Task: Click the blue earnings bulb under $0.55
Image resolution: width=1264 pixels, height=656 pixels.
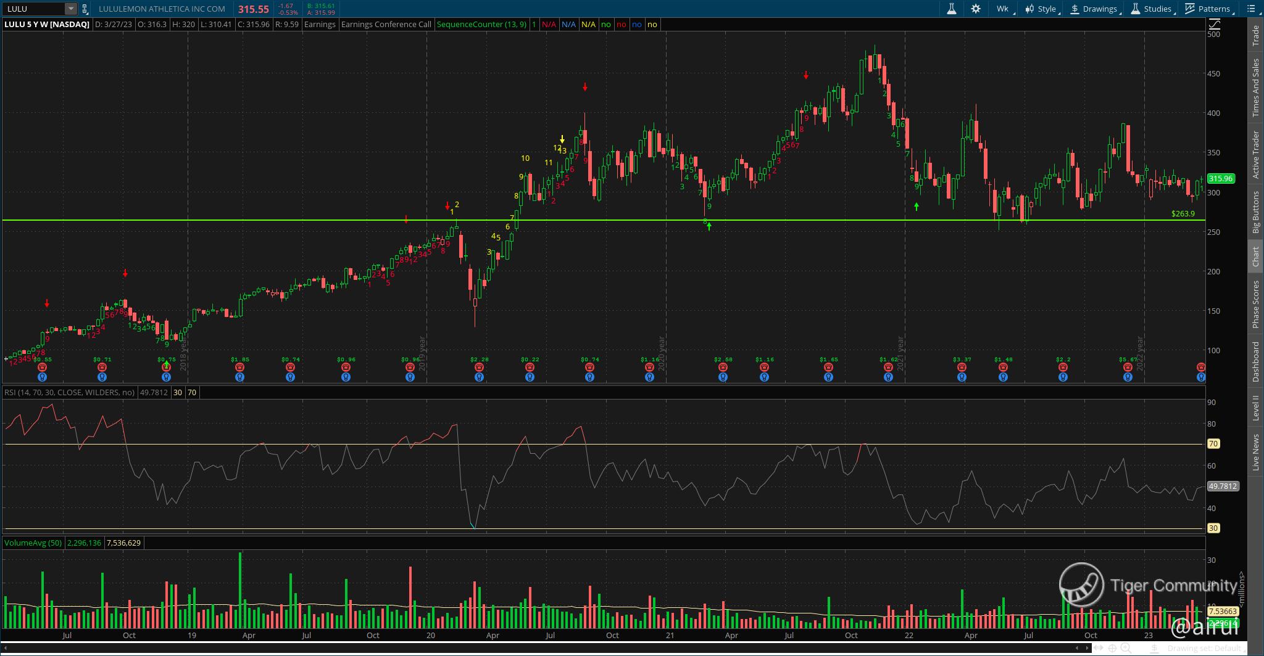Action: (x=43, y=377)
